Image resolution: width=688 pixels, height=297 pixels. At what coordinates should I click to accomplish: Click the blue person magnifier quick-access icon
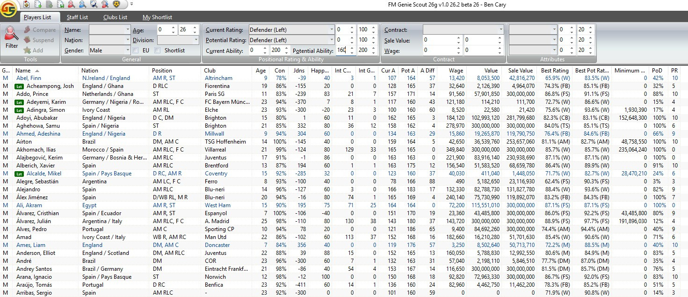pos(82,4)
